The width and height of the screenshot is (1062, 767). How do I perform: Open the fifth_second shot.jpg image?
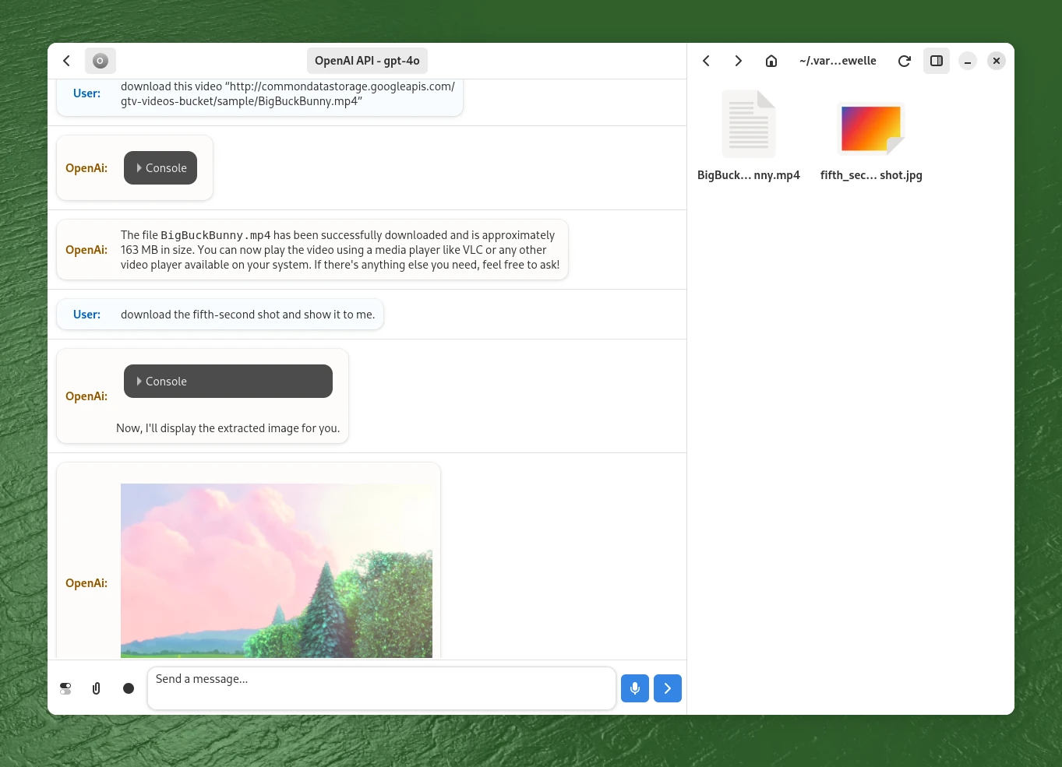coord(870,128)
